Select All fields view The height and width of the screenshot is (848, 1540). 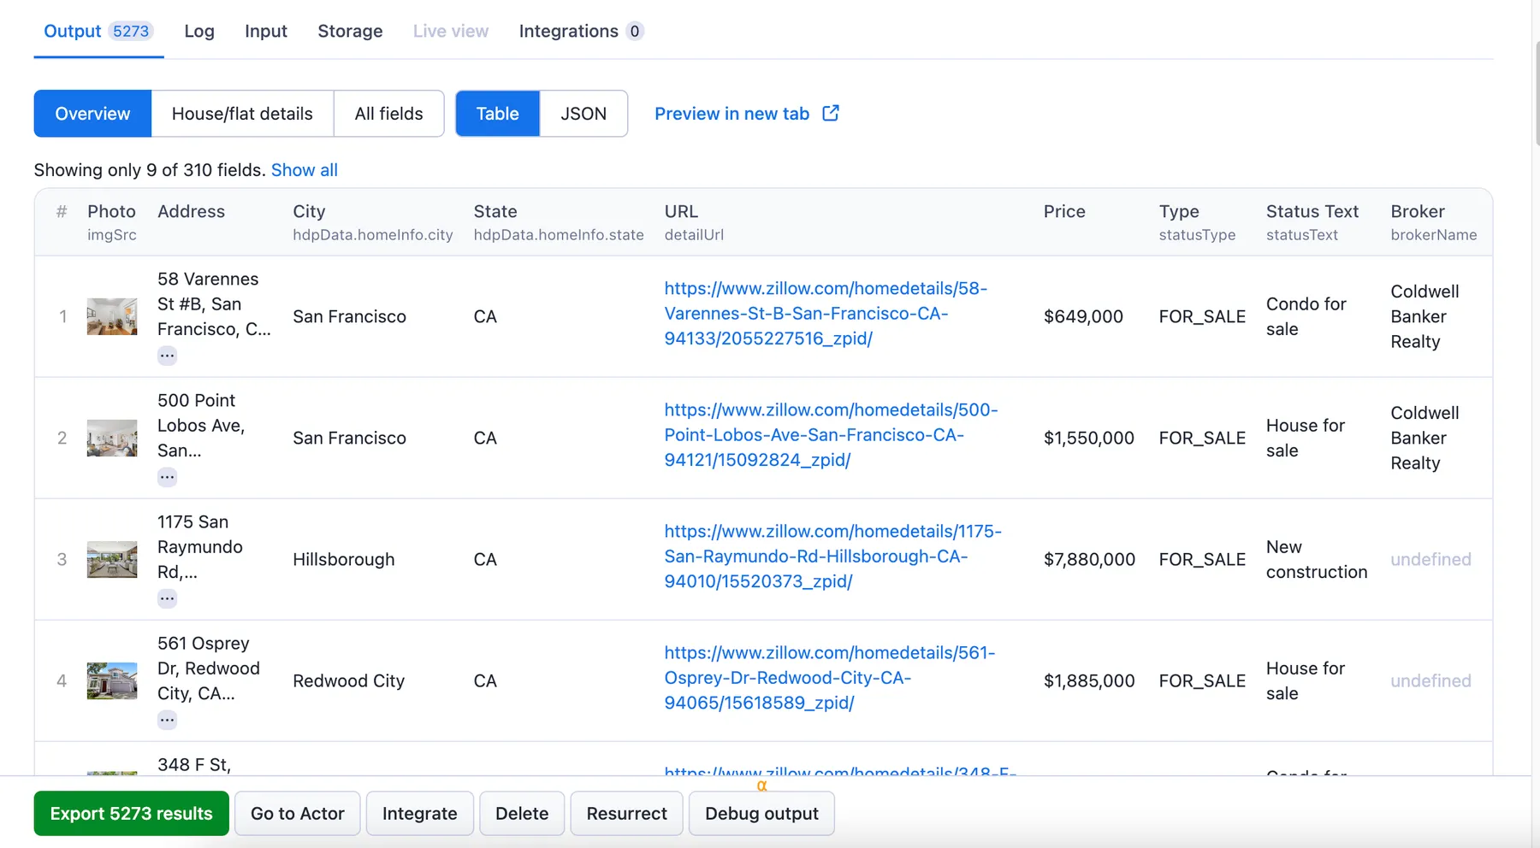click(389, 114)
